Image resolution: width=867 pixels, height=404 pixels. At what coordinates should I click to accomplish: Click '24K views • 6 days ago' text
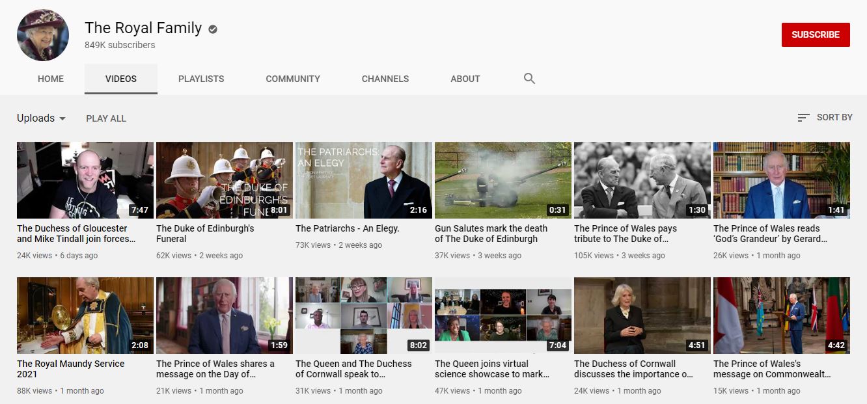tap(57, 256)
